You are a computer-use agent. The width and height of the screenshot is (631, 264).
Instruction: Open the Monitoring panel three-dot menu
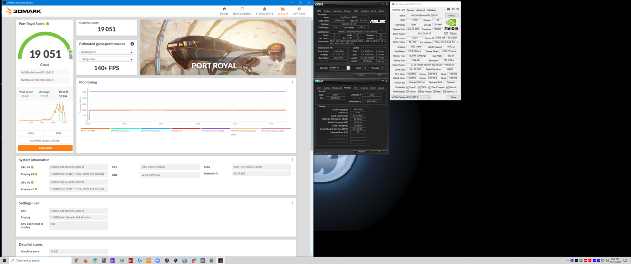click(292, 82)
